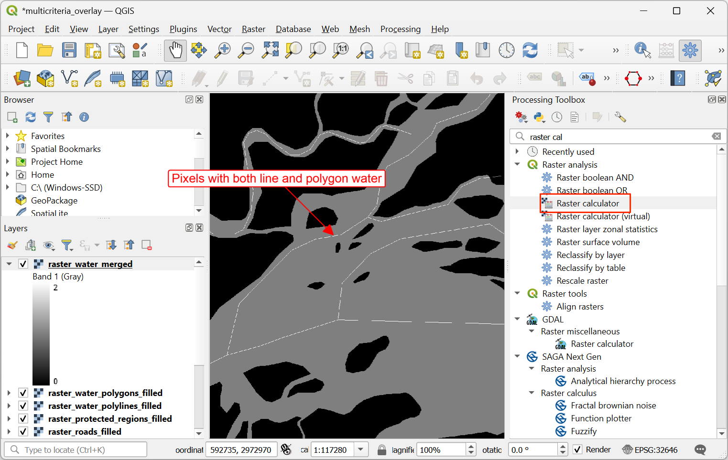This screenshot has height=460, width=728.
Task: Select the Pan Map hand tool
Action: [x=175, y=50]
